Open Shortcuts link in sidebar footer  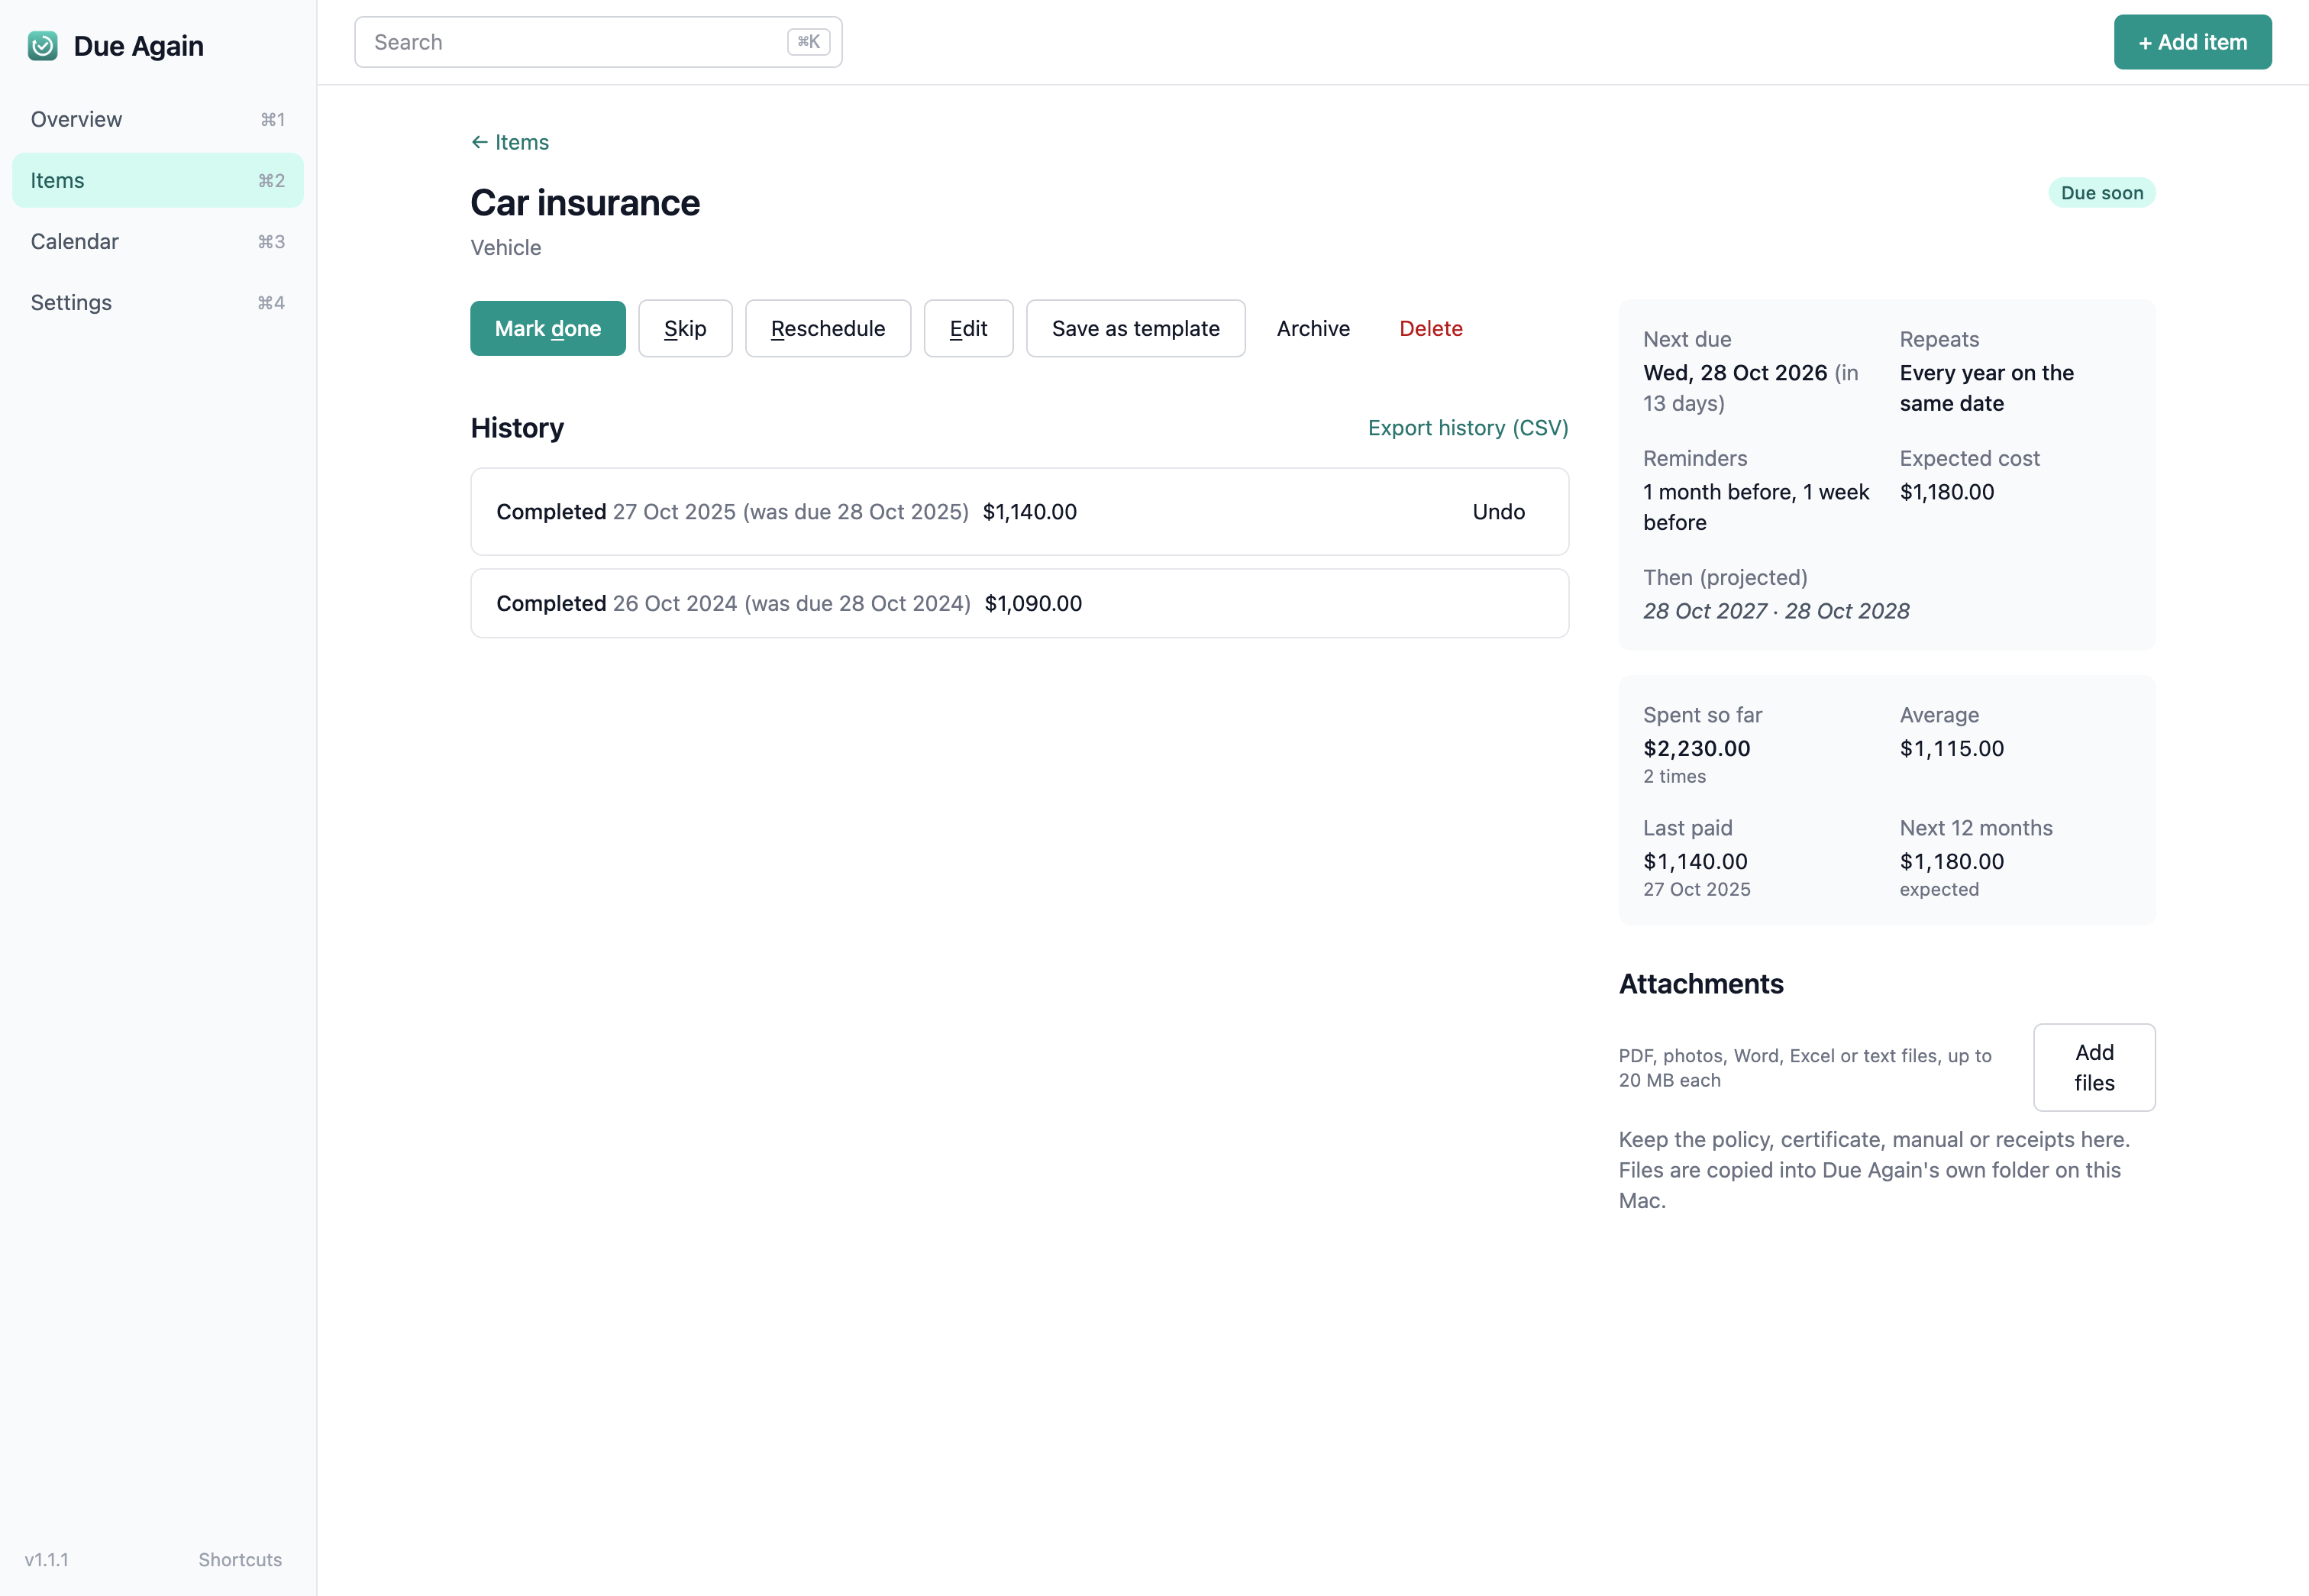(240, 1559)
